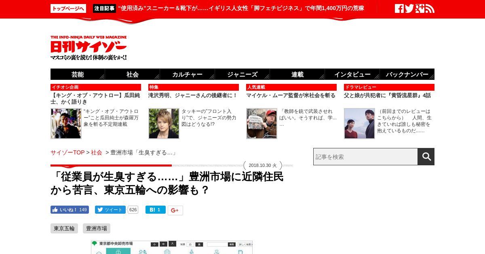Click the 黄昏流星群 drama thumbnail
This screenshot has height=254, width=485.
coord(359,123)
